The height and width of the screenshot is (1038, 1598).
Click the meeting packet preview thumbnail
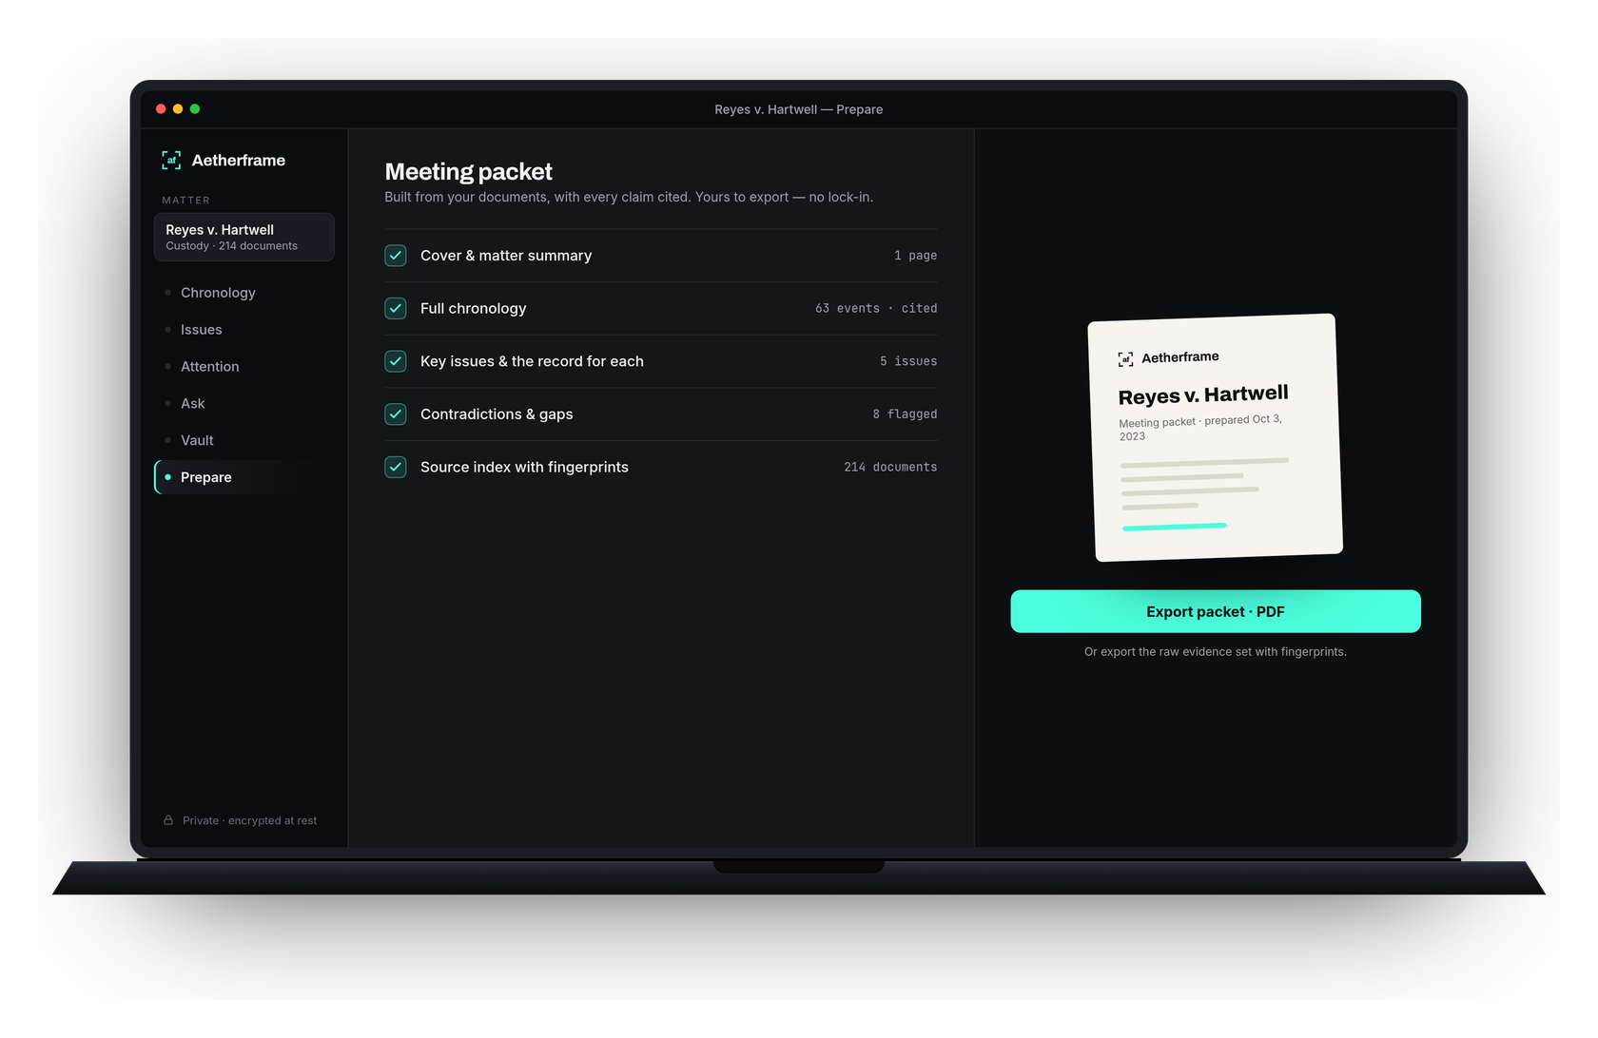click(x=1216, y=437)
